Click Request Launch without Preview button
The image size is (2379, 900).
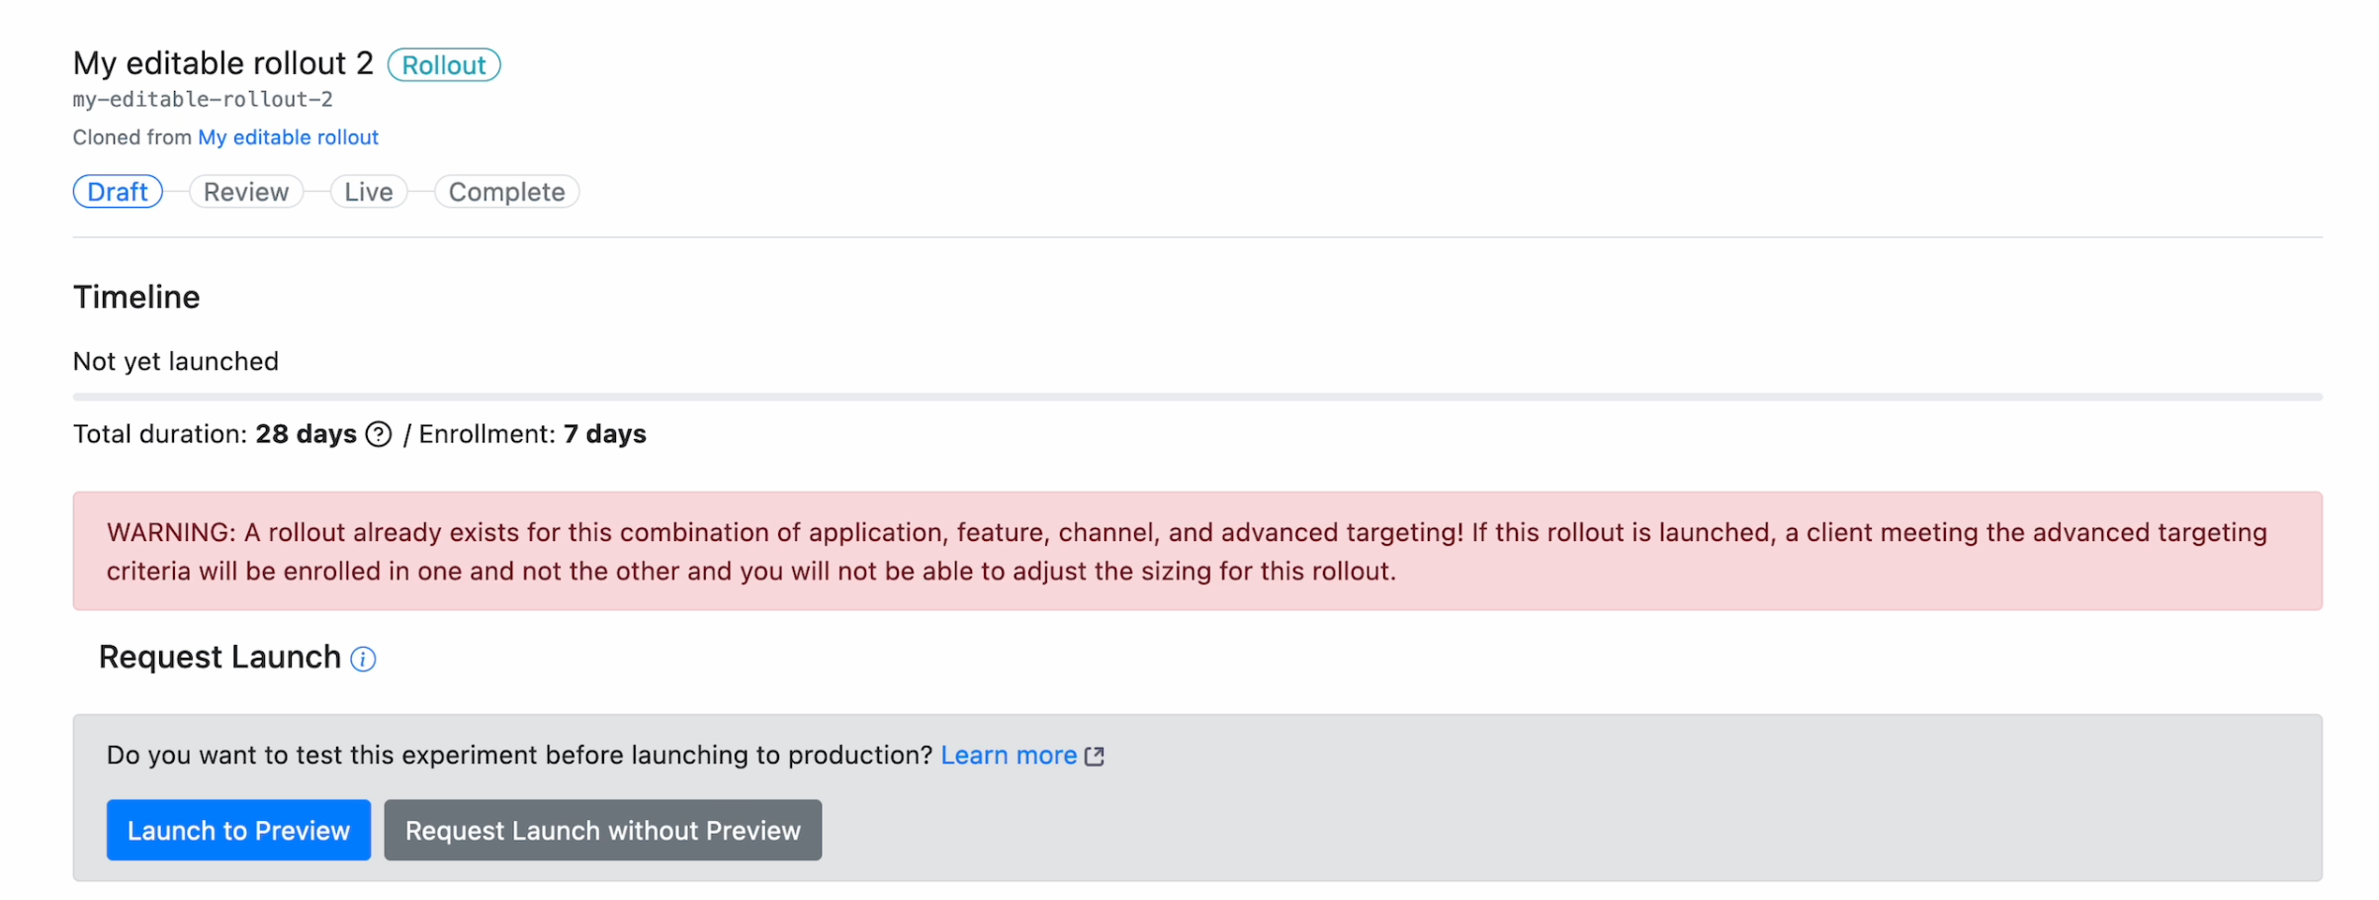pos(603,830)
